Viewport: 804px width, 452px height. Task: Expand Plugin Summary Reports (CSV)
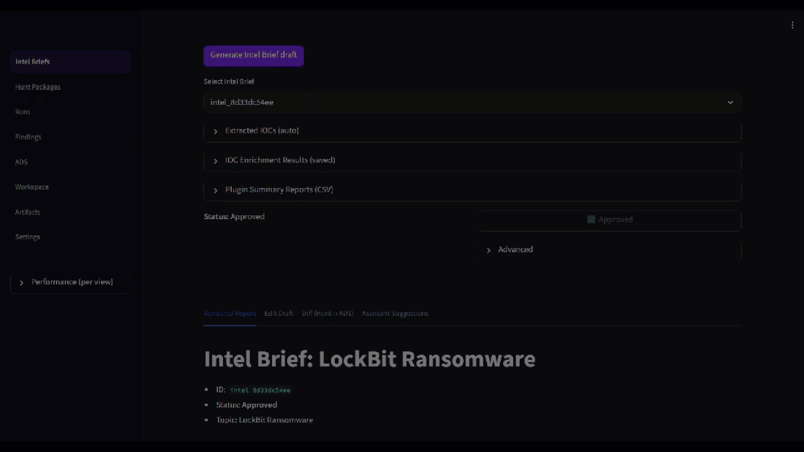472,190
